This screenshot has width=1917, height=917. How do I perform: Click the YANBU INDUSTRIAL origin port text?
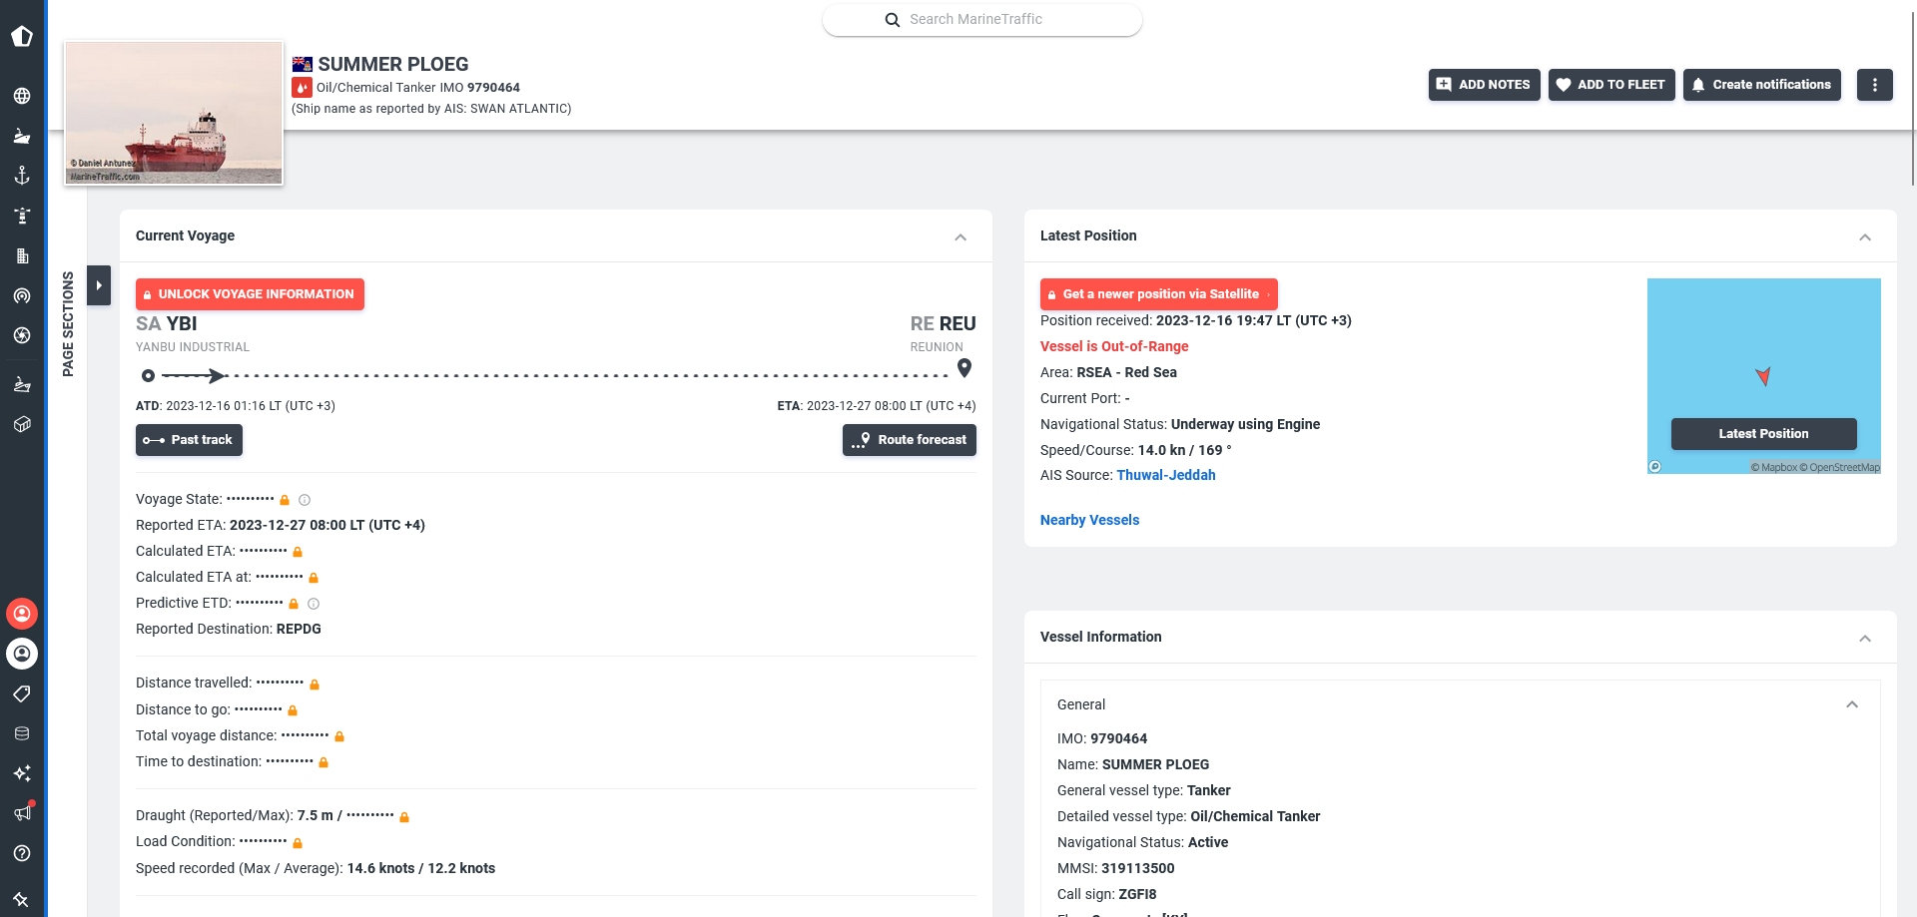[193, 347]
